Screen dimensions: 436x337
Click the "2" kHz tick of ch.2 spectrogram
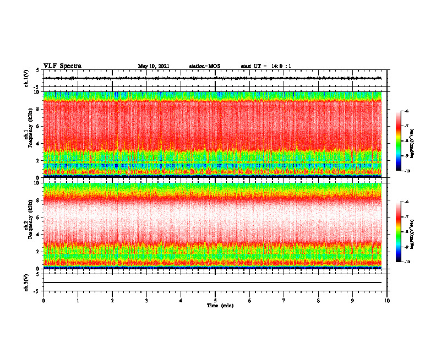38,252
